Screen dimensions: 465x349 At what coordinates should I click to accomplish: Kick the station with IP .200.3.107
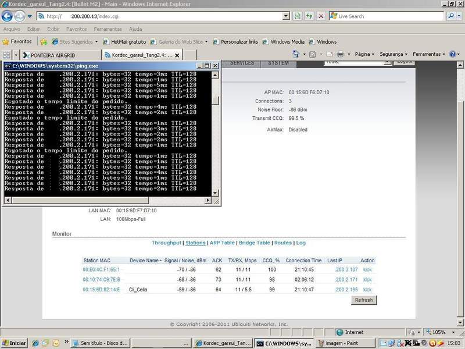[x=367, y=269]
